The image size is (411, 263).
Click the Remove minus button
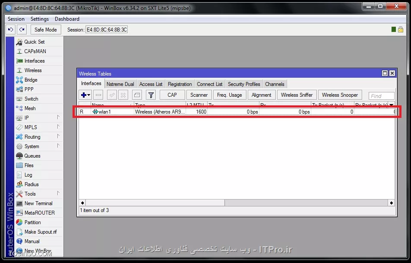tap(98, 95)
